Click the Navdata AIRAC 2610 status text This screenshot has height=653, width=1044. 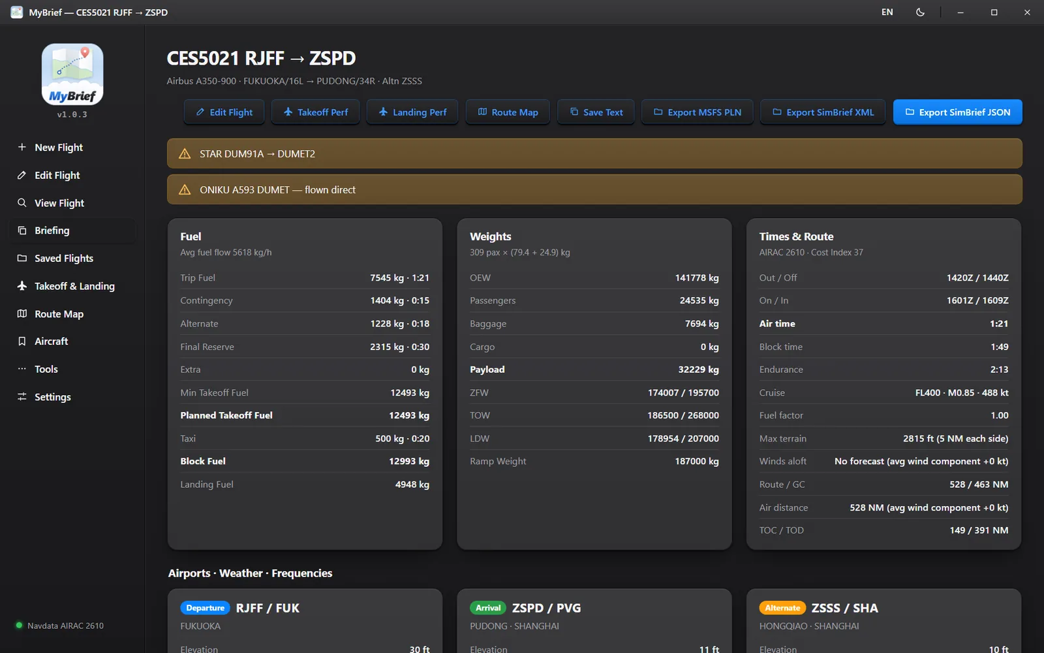pos(65,626)
